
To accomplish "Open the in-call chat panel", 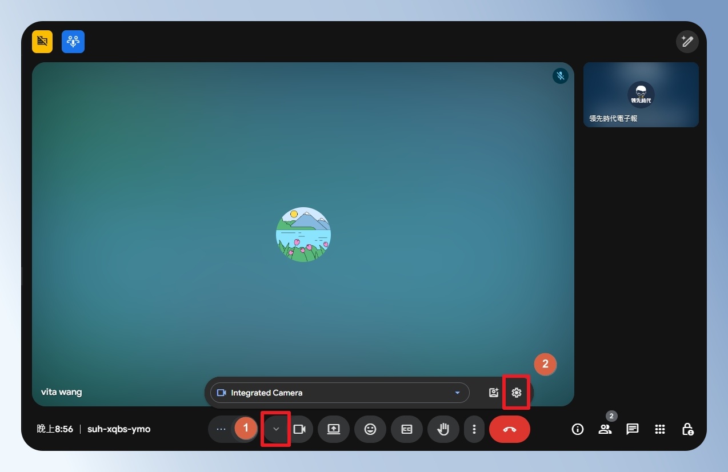I will [633, 429].
